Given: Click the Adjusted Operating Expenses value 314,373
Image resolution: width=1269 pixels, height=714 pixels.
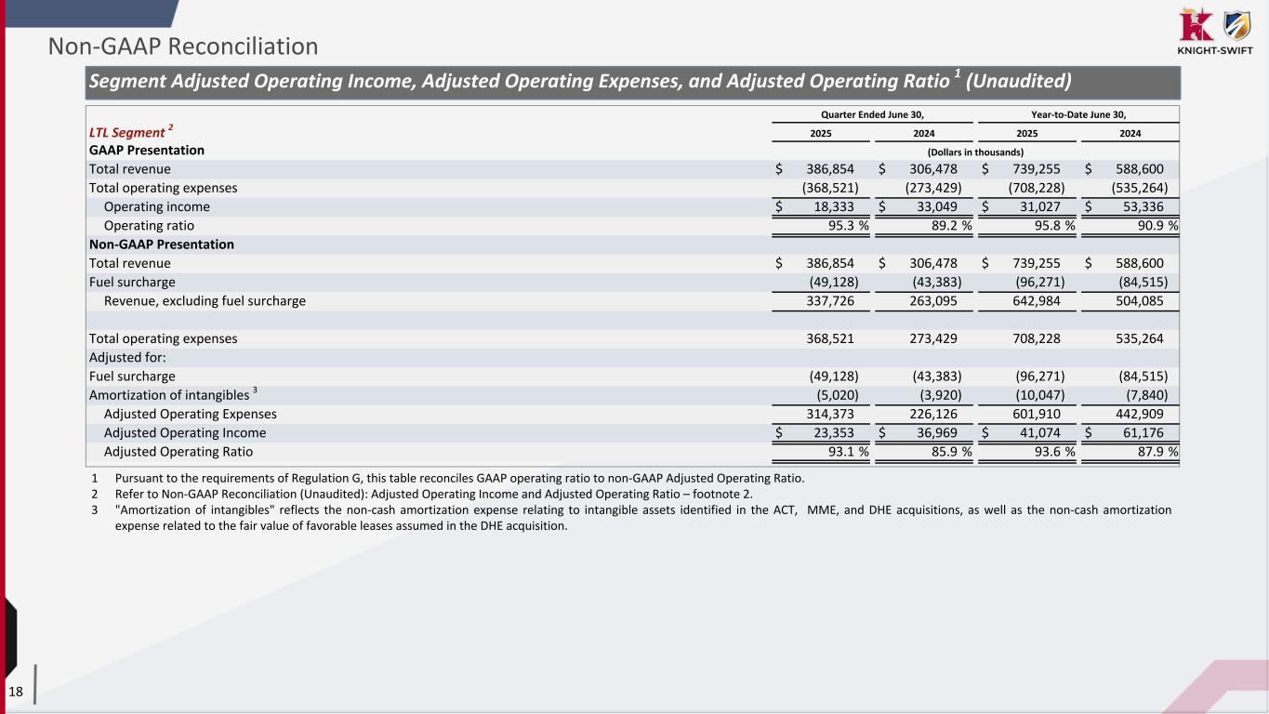Looking at the screenshot, I should pyautogui.click(x=830, y=414).
